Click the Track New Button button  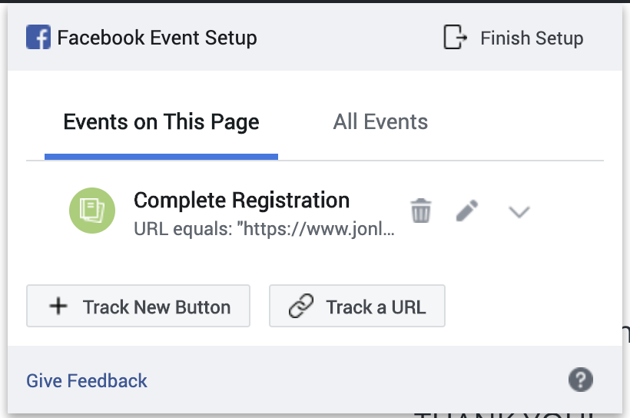click(x=138, y=306)
